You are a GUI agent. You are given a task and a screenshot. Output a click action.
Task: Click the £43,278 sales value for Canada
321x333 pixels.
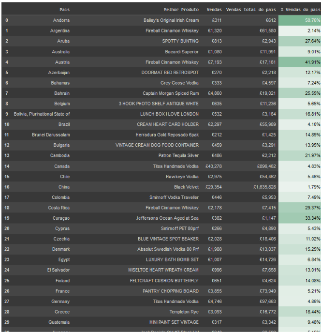(214, 166)
